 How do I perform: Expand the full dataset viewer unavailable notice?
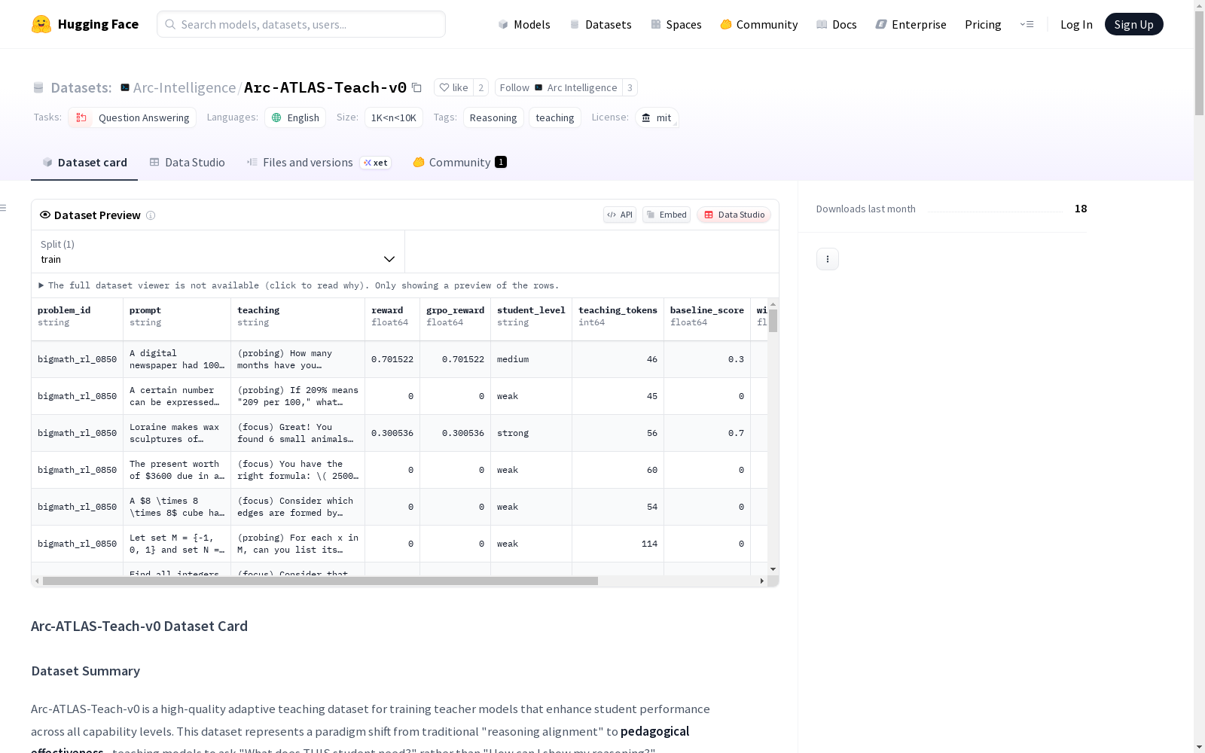pos(299,285)
